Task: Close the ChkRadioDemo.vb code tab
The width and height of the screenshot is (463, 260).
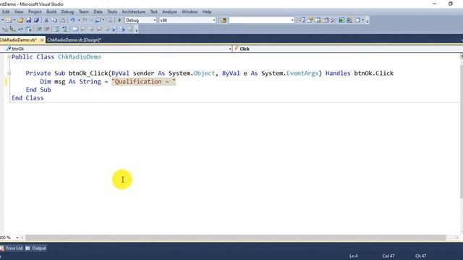Action: click(x=42, y=40)
